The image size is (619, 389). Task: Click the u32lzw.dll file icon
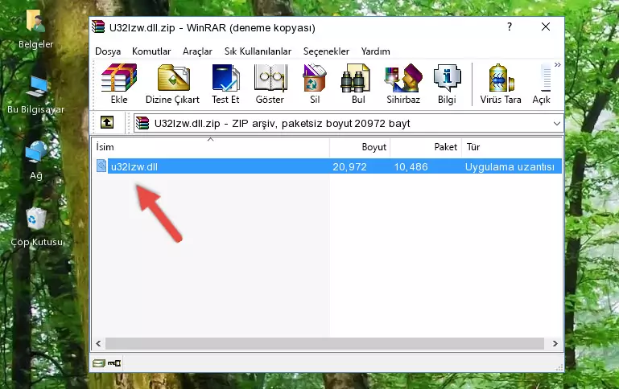(x=101, y=166)
